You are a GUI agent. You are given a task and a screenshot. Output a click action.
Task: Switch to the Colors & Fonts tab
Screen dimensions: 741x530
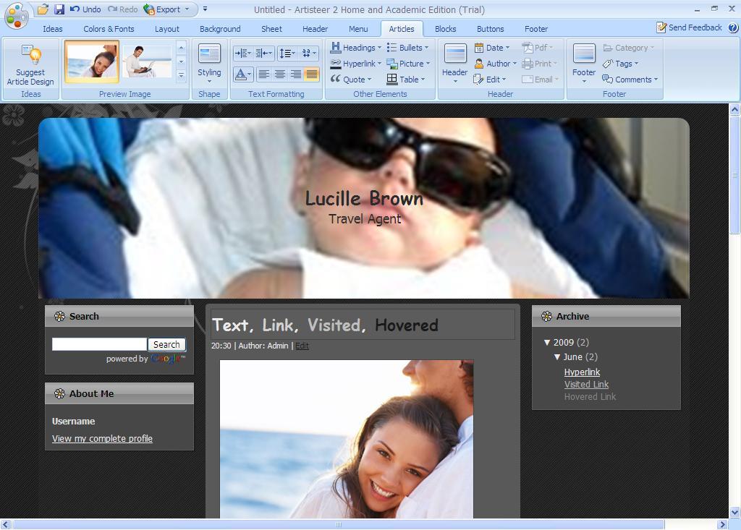[x=109, y=29]
